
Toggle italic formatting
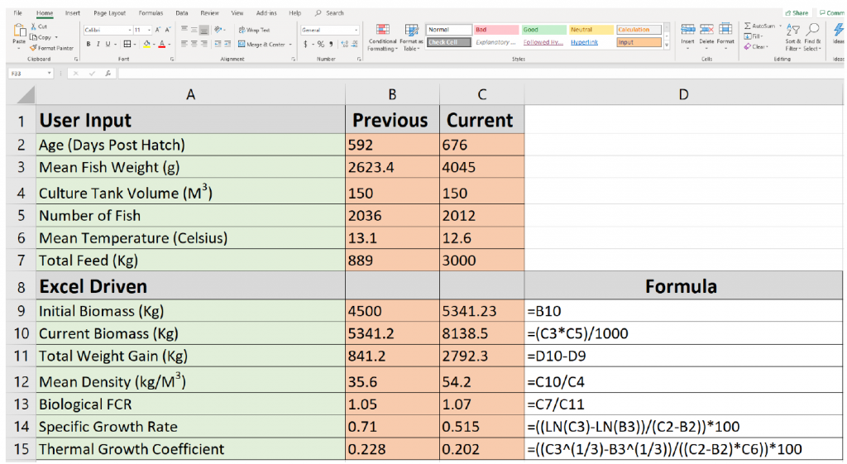tap(98, 45)
